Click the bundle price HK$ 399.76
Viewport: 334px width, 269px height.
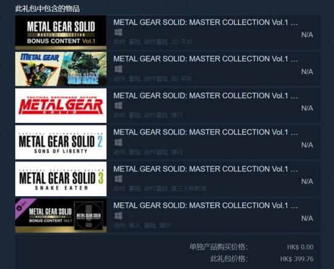pyautogui.click(x=297, y=259)
